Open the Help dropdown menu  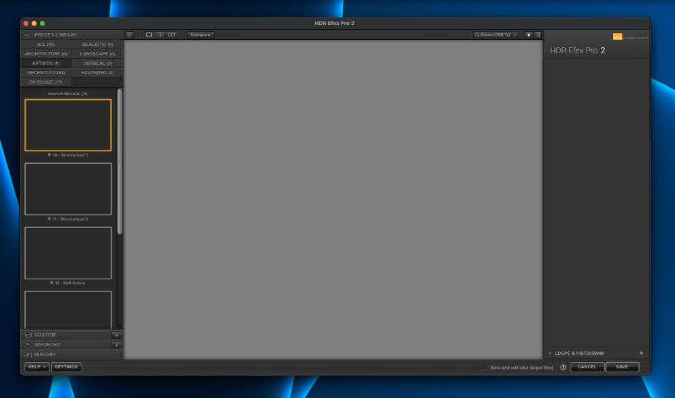(x=37, y=367)
